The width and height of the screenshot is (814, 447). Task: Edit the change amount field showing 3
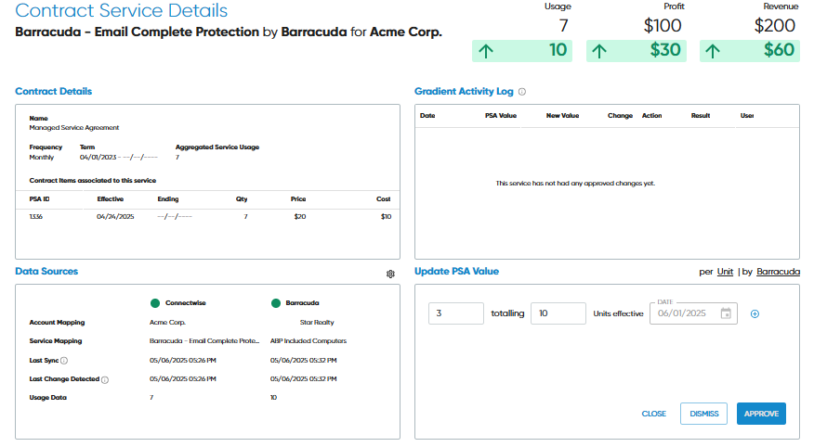(456, 313)
